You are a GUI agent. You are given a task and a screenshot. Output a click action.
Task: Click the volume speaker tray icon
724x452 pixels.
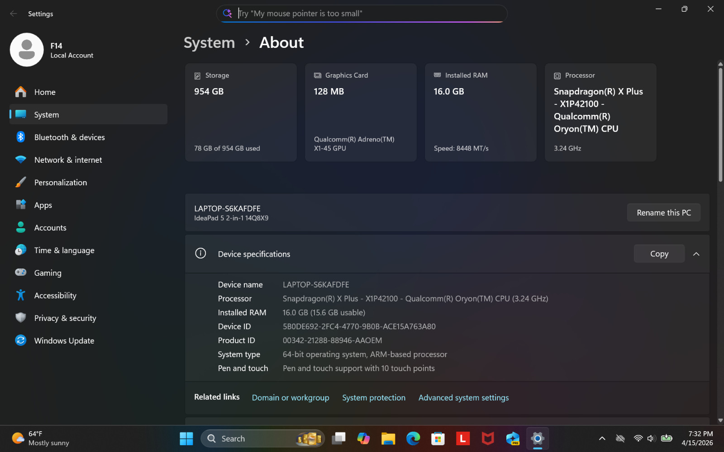(652, 438)
